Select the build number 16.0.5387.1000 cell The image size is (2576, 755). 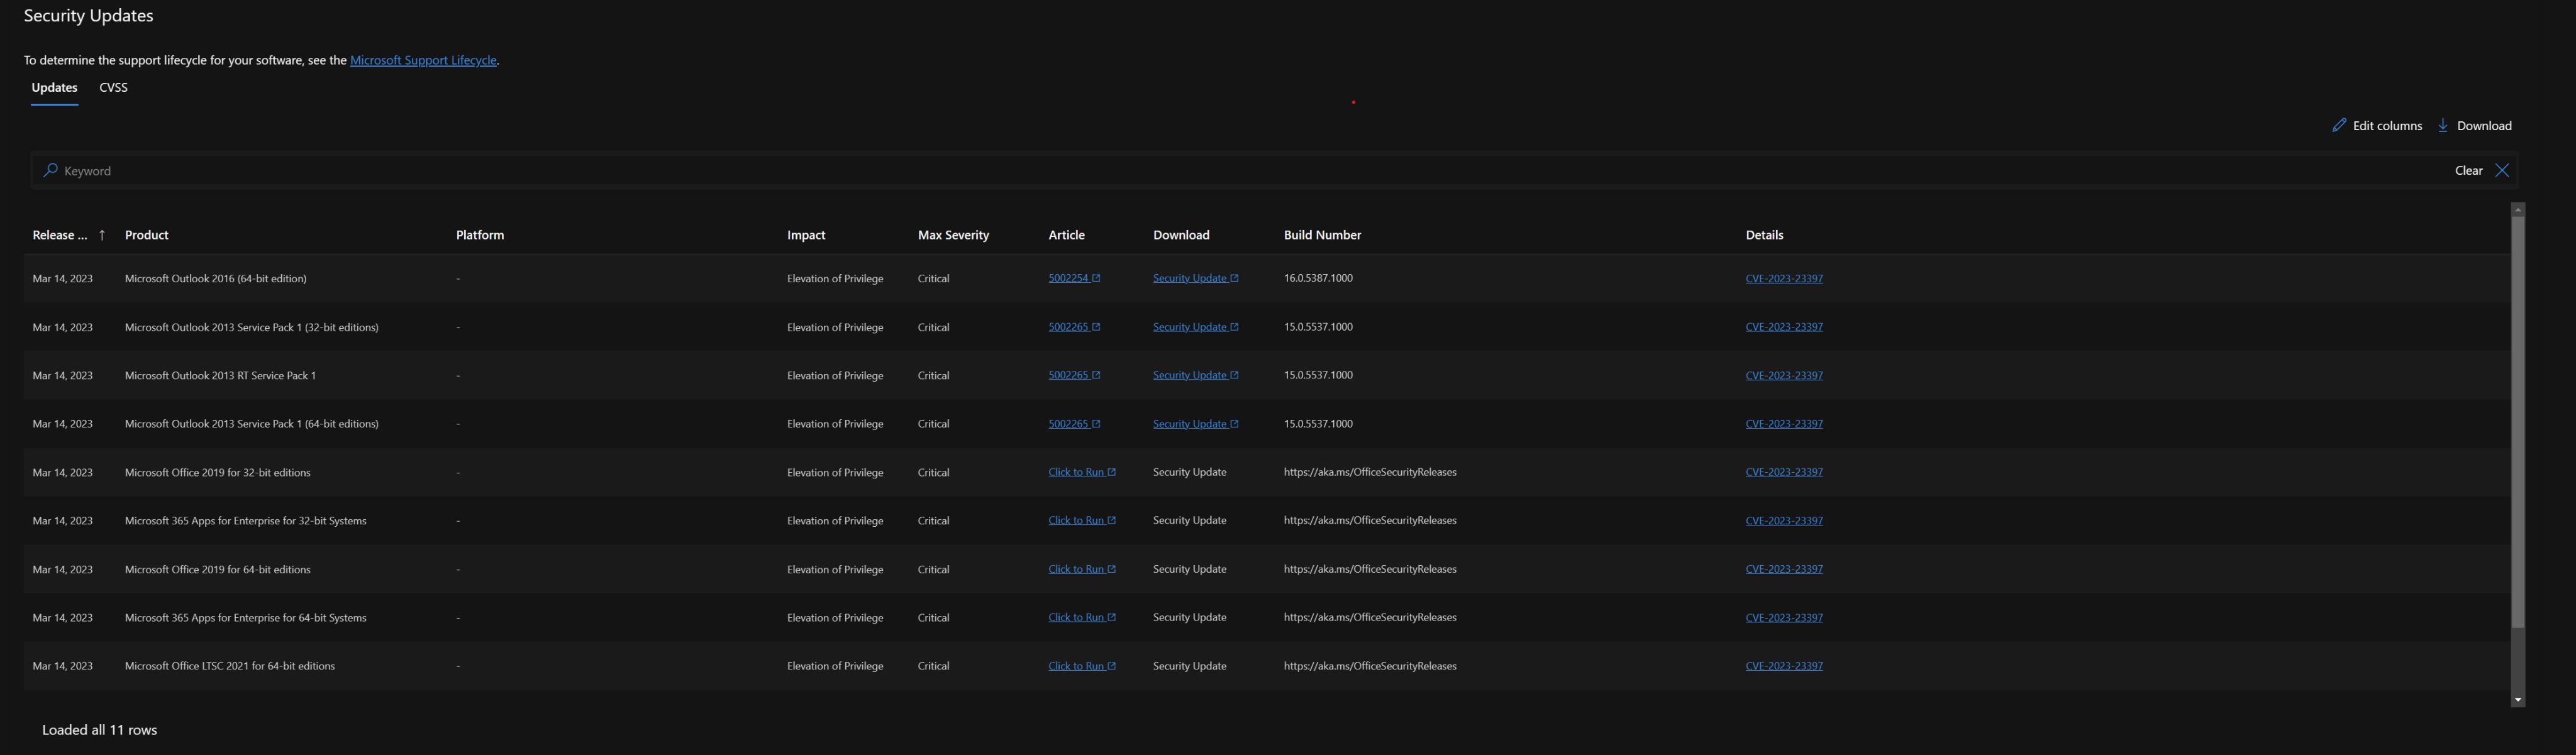(1318, 279)
